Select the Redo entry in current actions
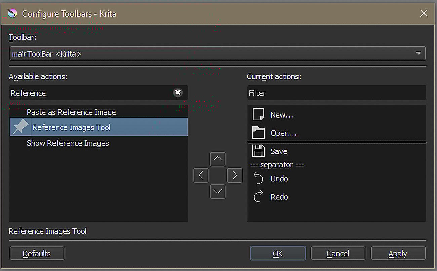Viewport: 437px width, 271px height. pyautogui.click(x=337, y=197)
